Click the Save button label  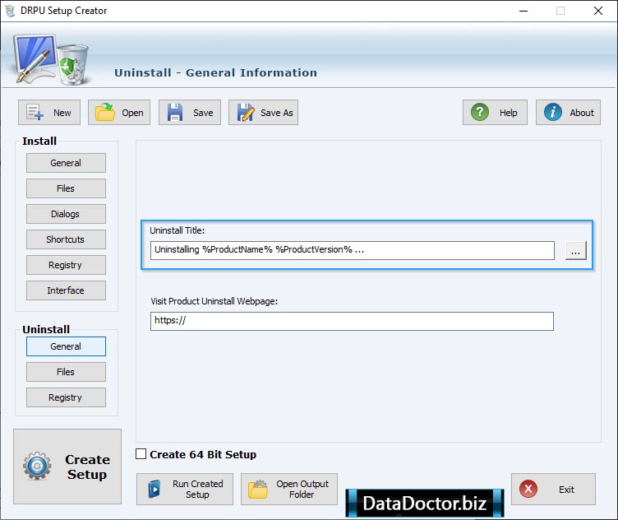pyautogui.click(x=203, y=113)
